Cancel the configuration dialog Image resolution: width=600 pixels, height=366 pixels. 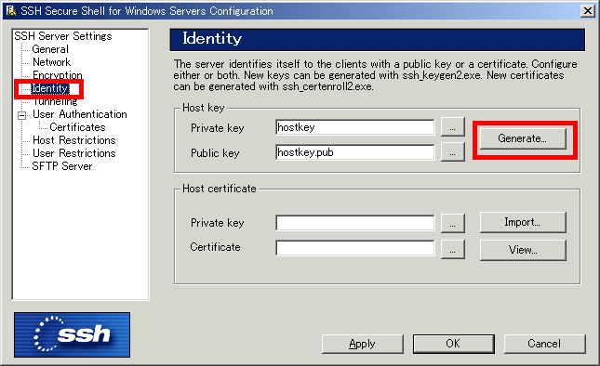click(544, 344)
